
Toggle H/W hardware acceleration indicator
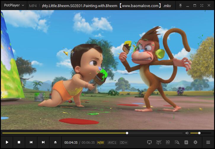pyautogui.click(x=101, y=142)
